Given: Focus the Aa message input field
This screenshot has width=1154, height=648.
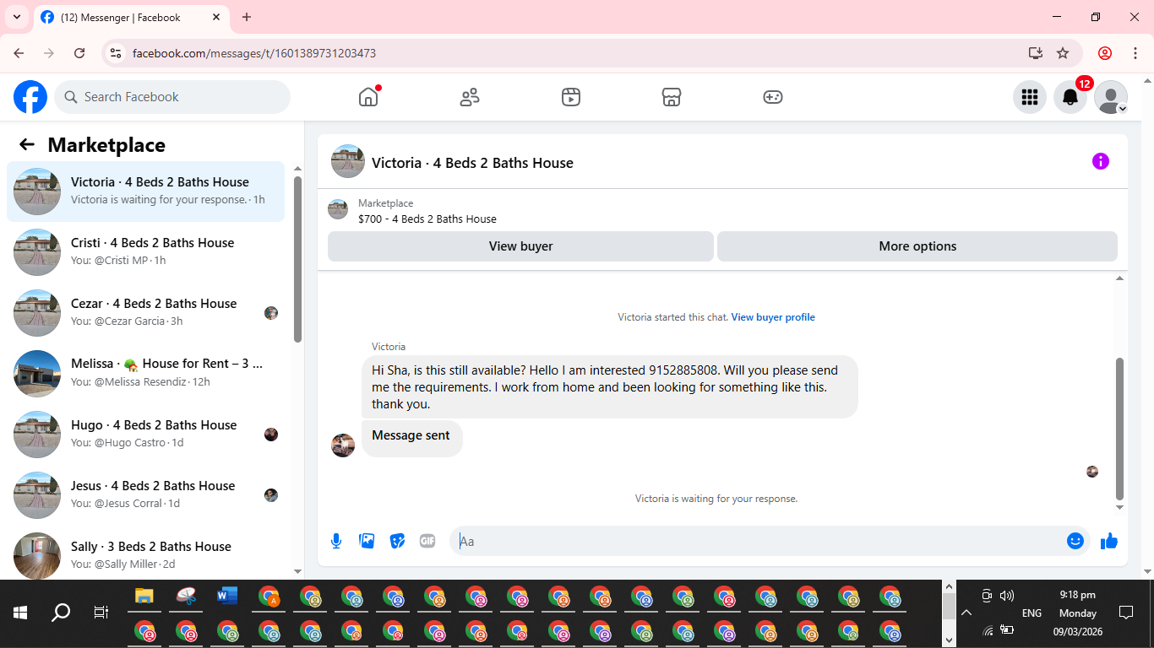Looking at the screenshot, I should pyautogui.click(x=757, y=541).
